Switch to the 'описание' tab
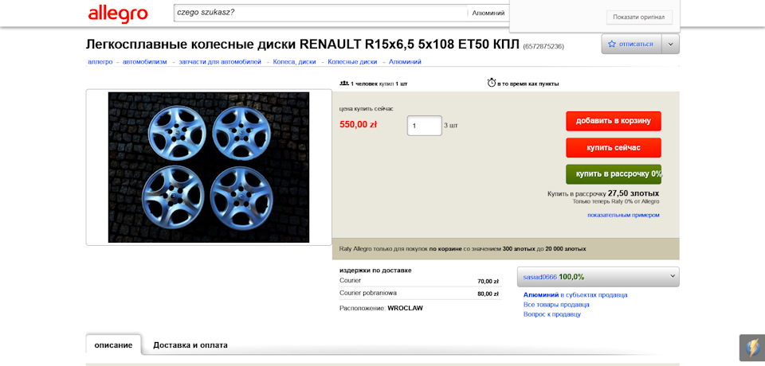This screenshot has height=366, width=765. 113,345
